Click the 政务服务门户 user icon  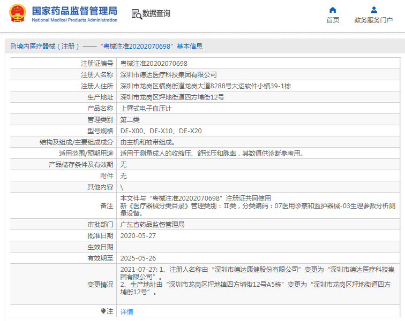point(373,10)
